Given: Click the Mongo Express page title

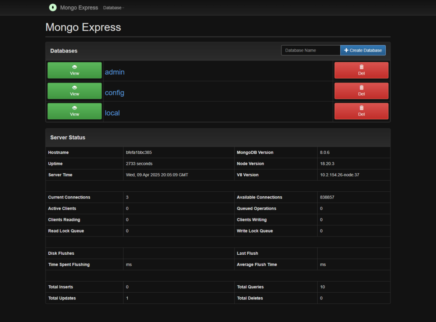Looking at the screenshot, I should click(x=83, y=27).
